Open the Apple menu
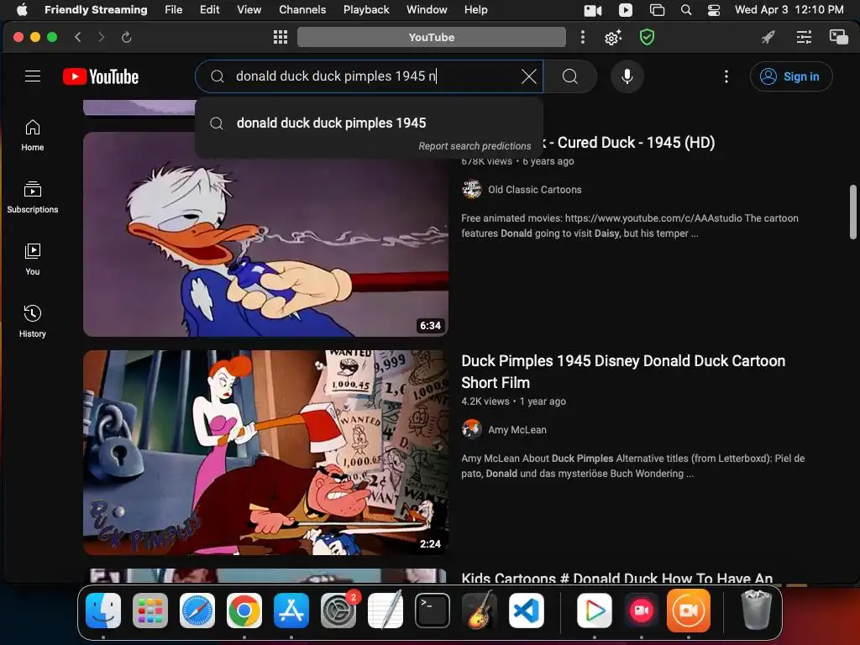Image resolution: width=860 pixels, height=645 pixels. 22,10
